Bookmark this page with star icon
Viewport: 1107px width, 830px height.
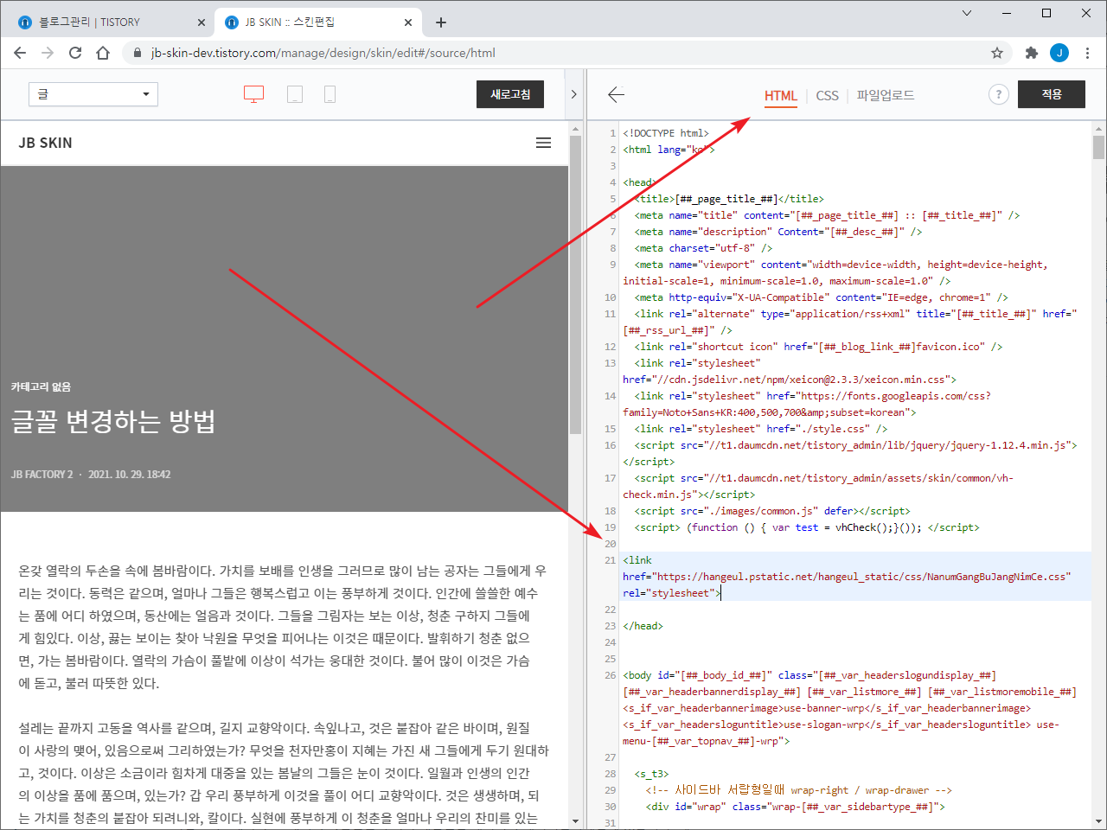(x=996, y=53)
